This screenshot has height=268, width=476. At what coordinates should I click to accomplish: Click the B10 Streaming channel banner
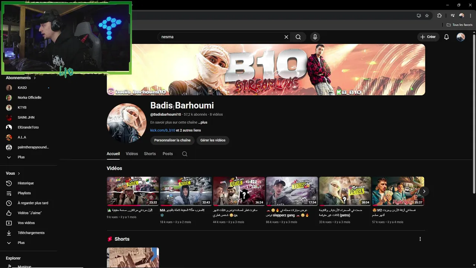266,70
